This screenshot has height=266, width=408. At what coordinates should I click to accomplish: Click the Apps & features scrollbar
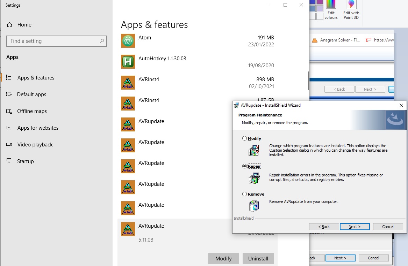click(308, 81)
